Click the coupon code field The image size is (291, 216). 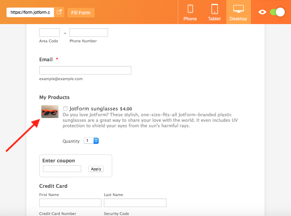[x=62, y=169]
